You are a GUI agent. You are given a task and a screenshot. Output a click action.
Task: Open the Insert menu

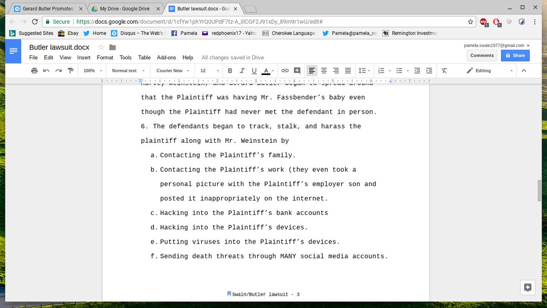point(84,57)
